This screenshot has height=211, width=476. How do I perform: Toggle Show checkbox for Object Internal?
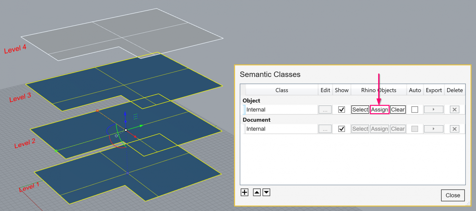342,109
